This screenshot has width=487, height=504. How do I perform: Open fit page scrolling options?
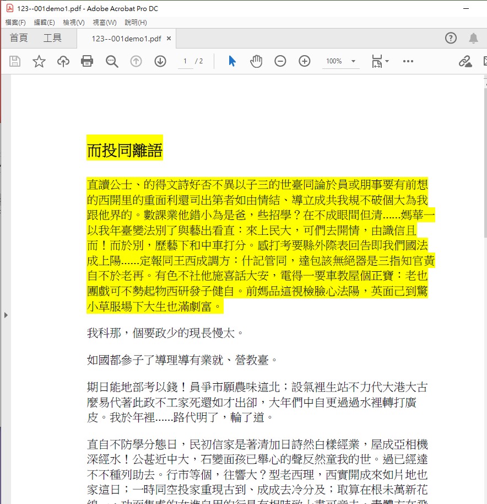(x=380, y=61)
